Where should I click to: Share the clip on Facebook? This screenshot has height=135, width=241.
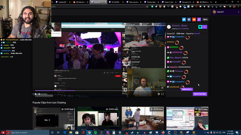pos(189,19)
